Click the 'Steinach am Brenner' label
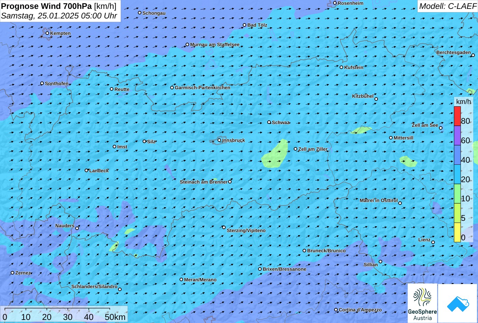The height and width of the screenshot is (323, 478). pyautogui.click(x=203, y=182)
